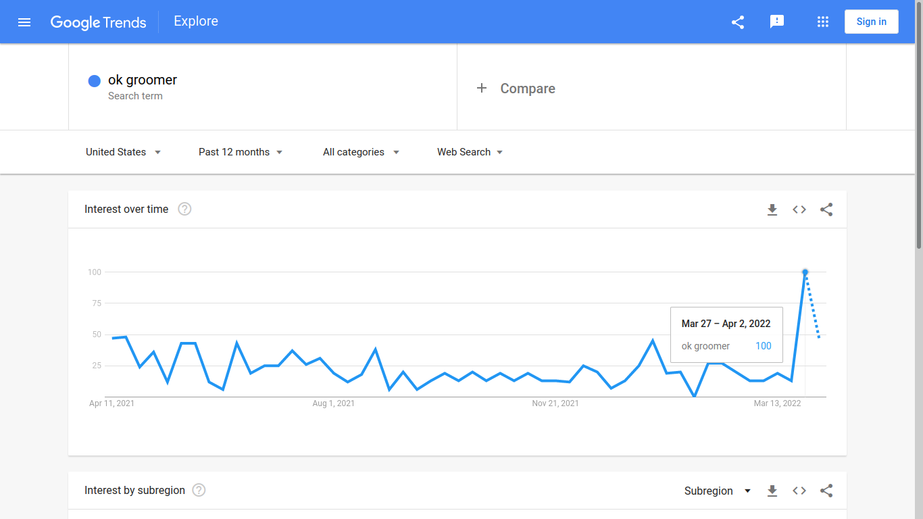This screenshot has height=519, width=923.
Task: Edit the ok groomer search term
Action: tap(143, 80)
